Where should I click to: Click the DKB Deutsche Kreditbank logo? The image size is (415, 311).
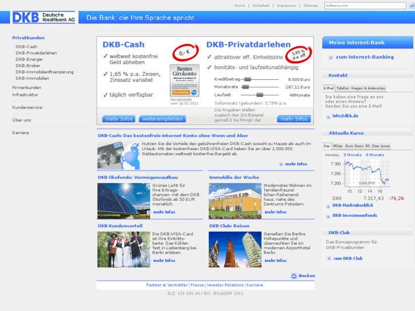(44, 18)
